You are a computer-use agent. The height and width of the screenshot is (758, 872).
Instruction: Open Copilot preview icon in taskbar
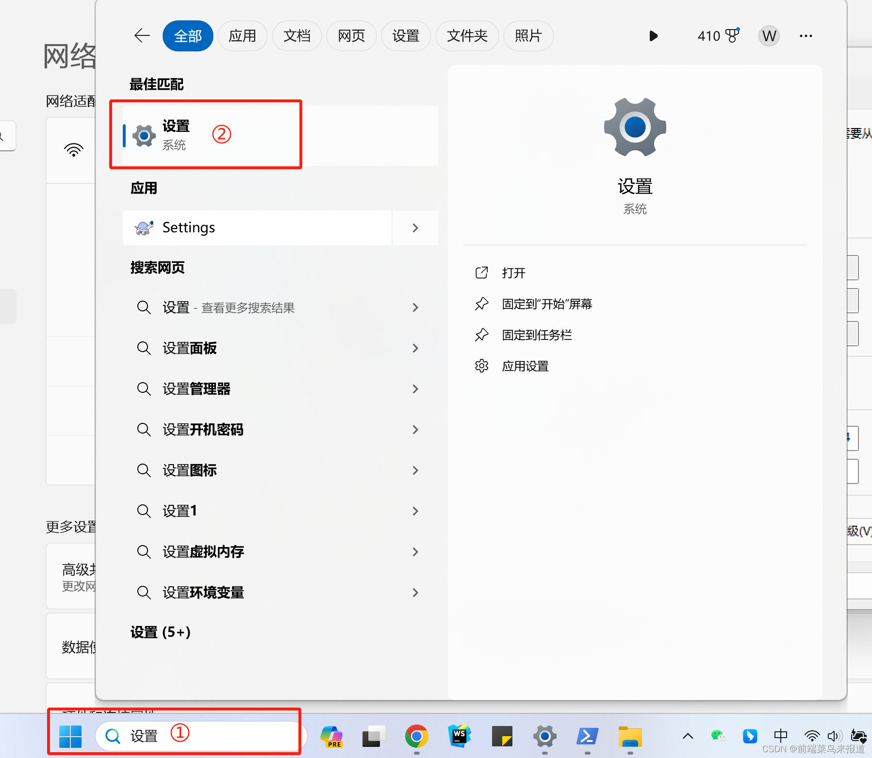coord(332,736)
